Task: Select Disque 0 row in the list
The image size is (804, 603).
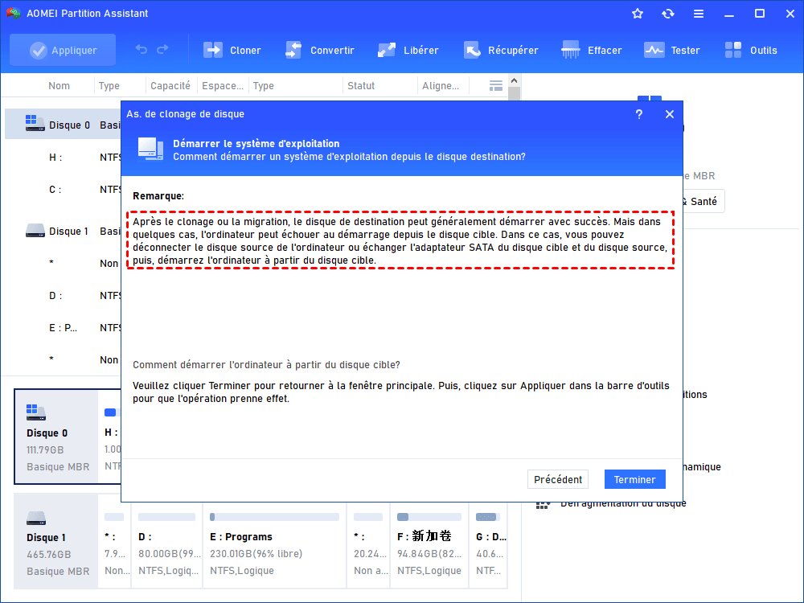Action: 63,125
